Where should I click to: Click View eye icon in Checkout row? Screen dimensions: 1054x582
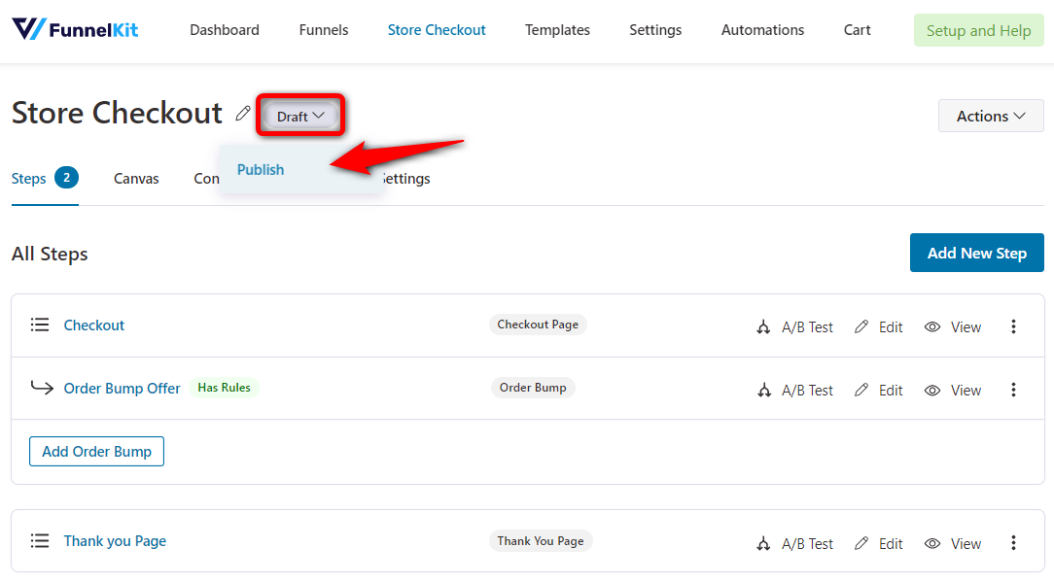click(932, 327)
